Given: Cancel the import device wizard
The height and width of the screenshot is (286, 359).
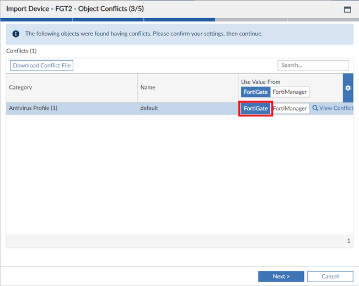Looking at the screenshot, I should tap(330, 277).
